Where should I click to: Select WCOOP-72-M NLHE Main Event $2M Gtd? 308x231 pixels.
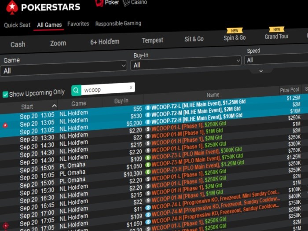196,112
